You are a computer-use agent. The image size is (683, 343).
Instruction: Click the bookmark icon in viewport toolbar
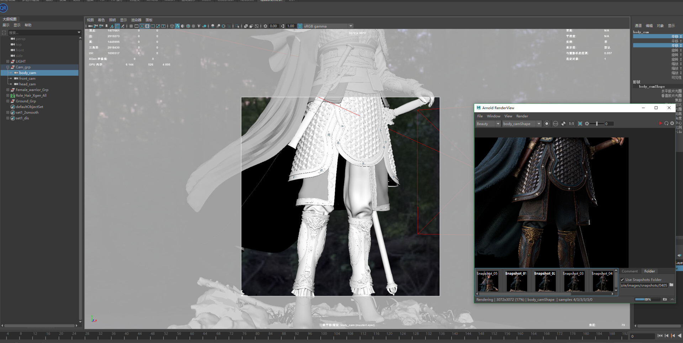coord(106,26)
